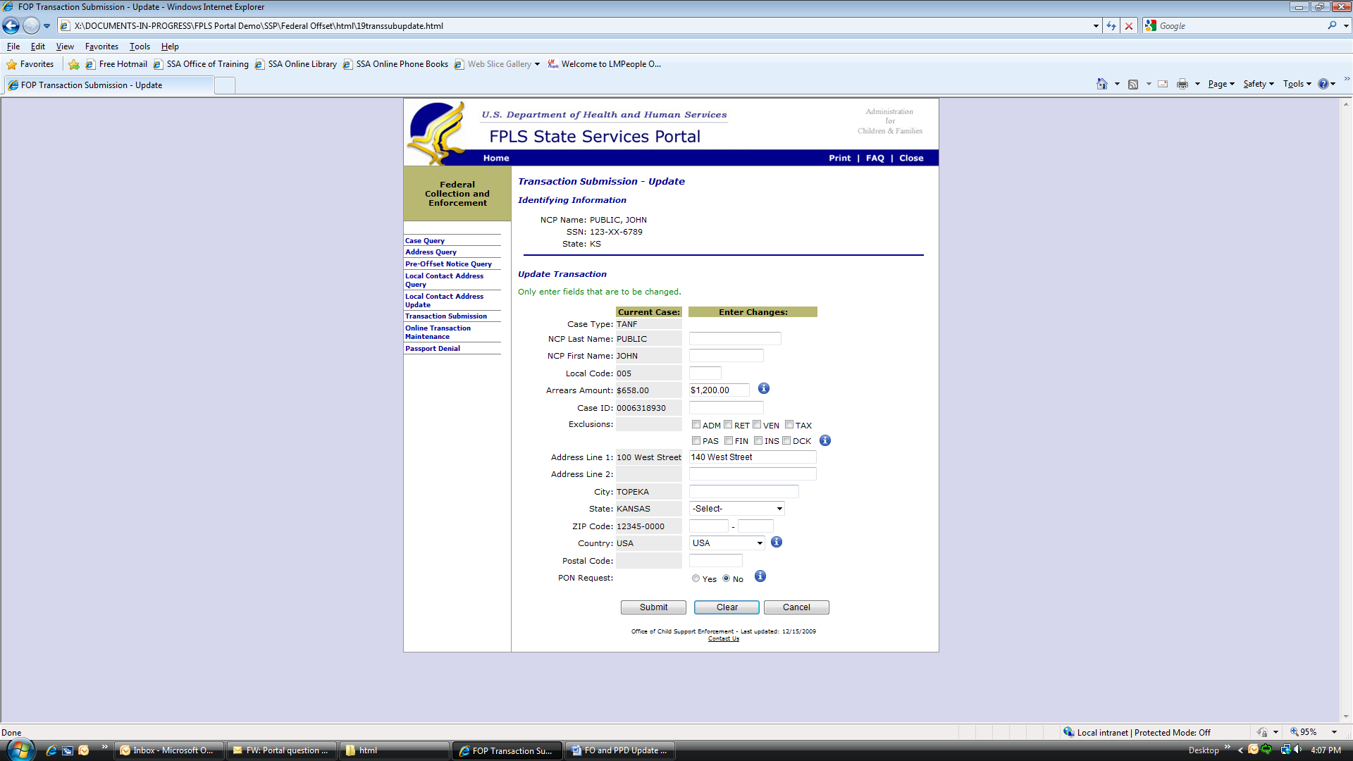Click the zoom level 95% control
Screen dimensions: 1353x761
click(x=1308, y=732)
